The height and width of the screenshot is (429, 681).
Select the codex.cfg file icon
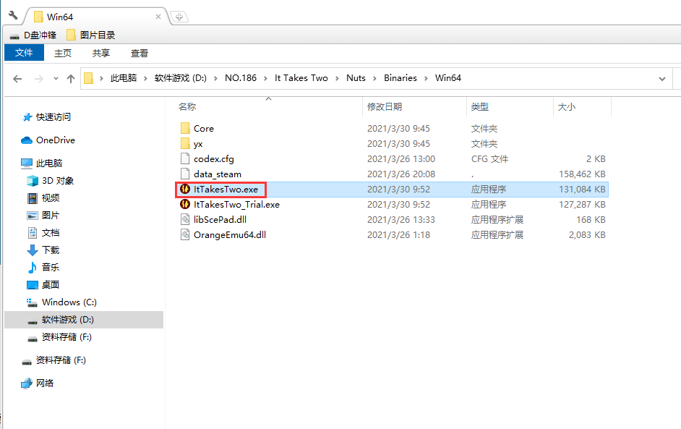(x=185, y=158)
